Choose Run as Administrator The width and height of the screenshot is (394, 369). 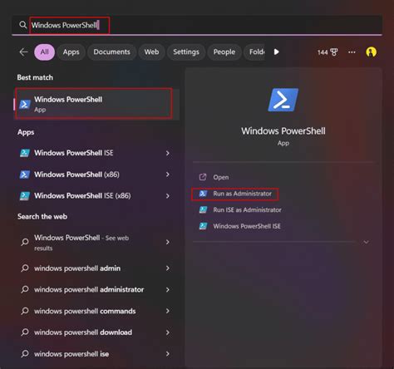pos(243,194)
